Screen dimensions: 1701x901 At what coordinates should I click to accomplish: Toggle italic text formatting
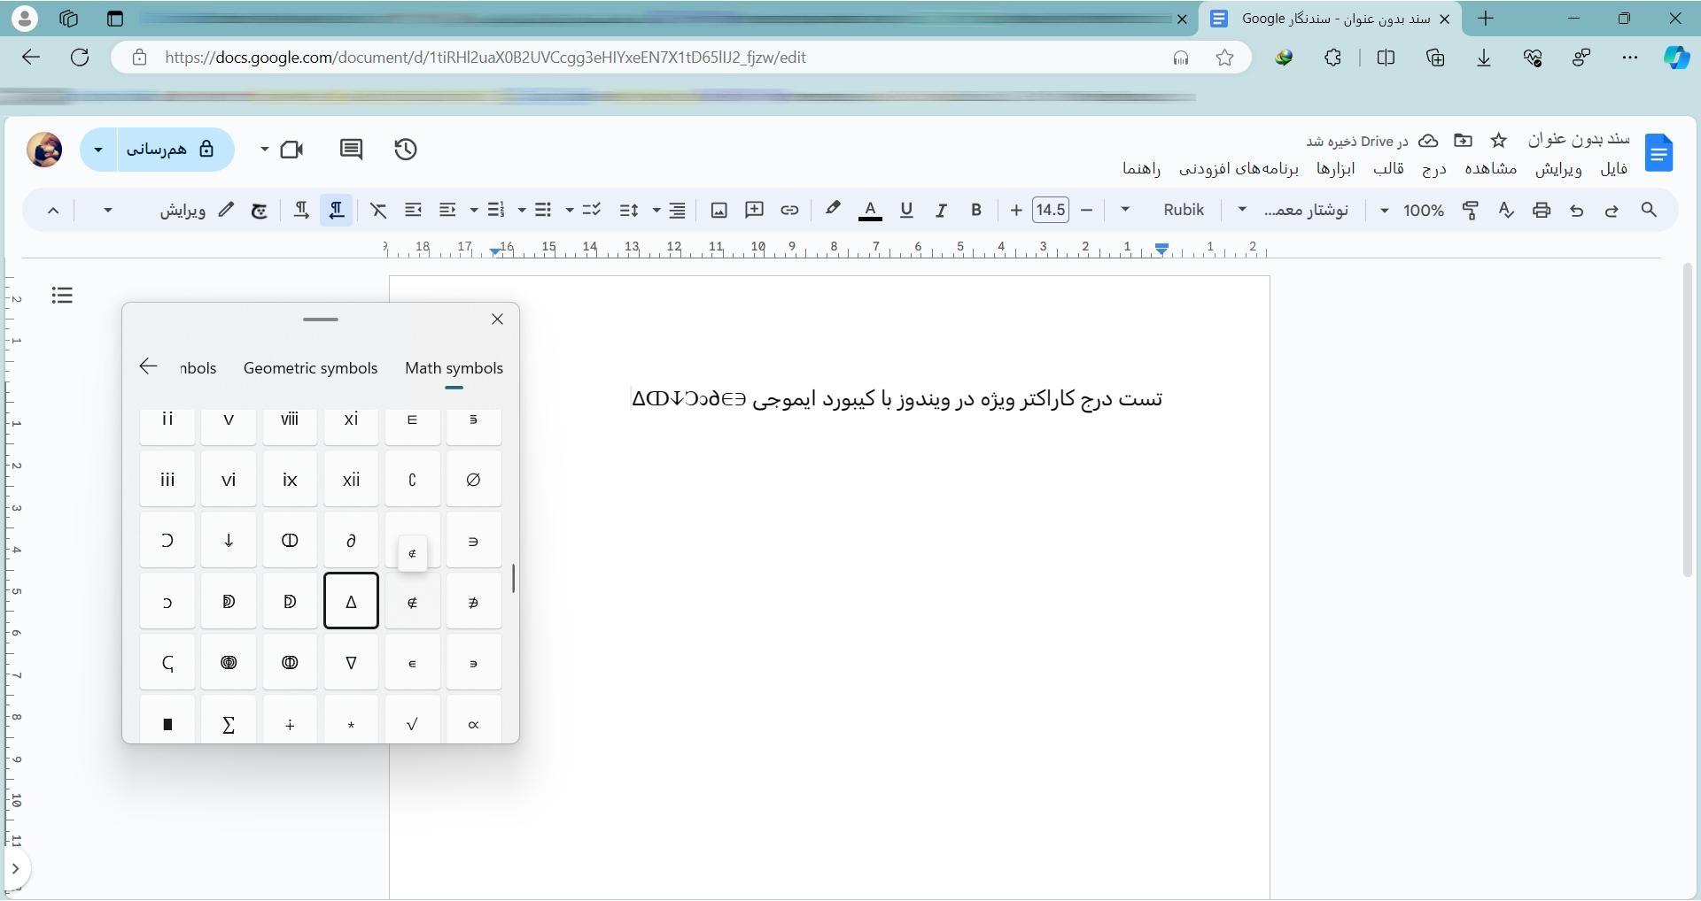click(x=941, y=211)
